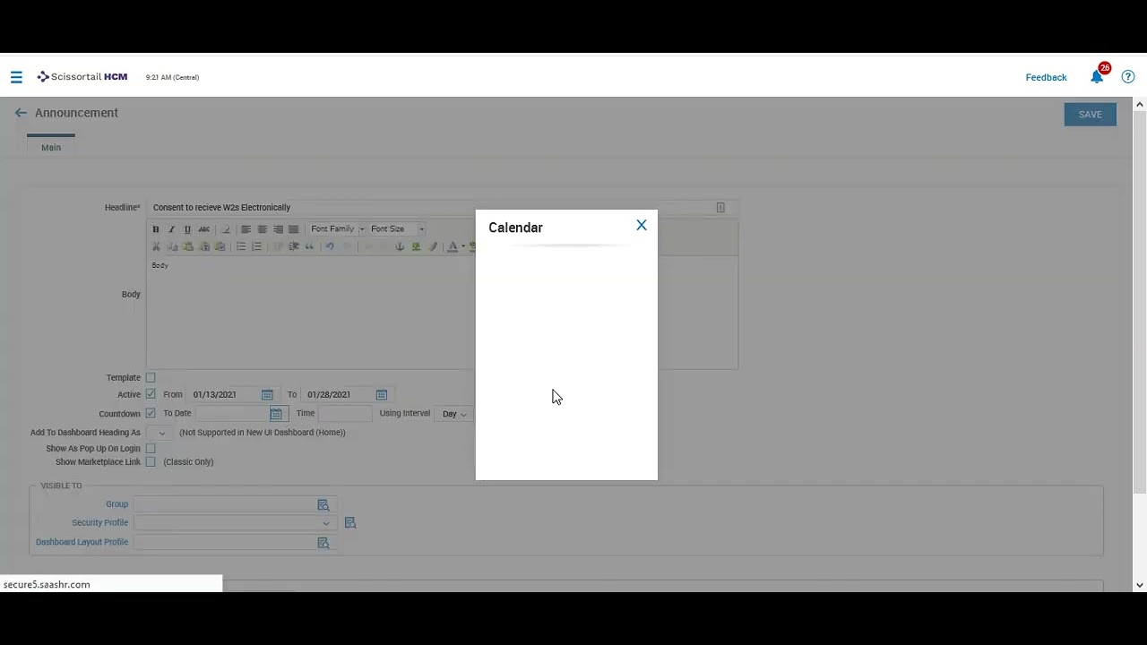Open To date 01/28/2021 calendar picker

[382, 395]
